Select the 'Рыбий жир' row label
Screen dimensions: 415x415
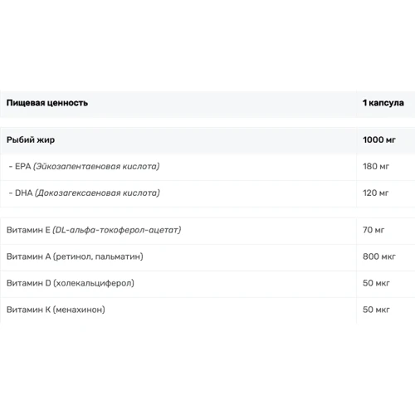click(x=31, y=139)
